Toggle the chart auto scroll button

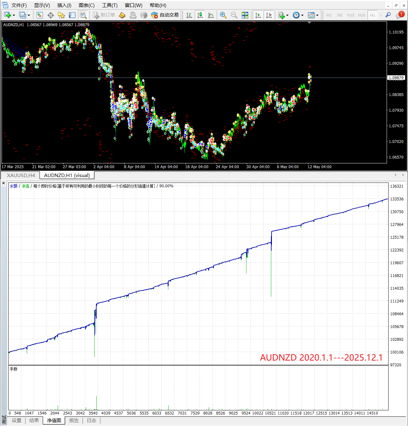tap(258, 15)
